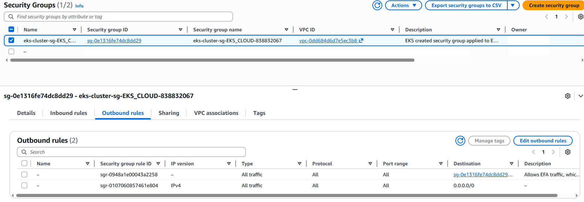Switch to the Inbound rules tab
Viewport: 584px width, 202px height.
(69, 113)
